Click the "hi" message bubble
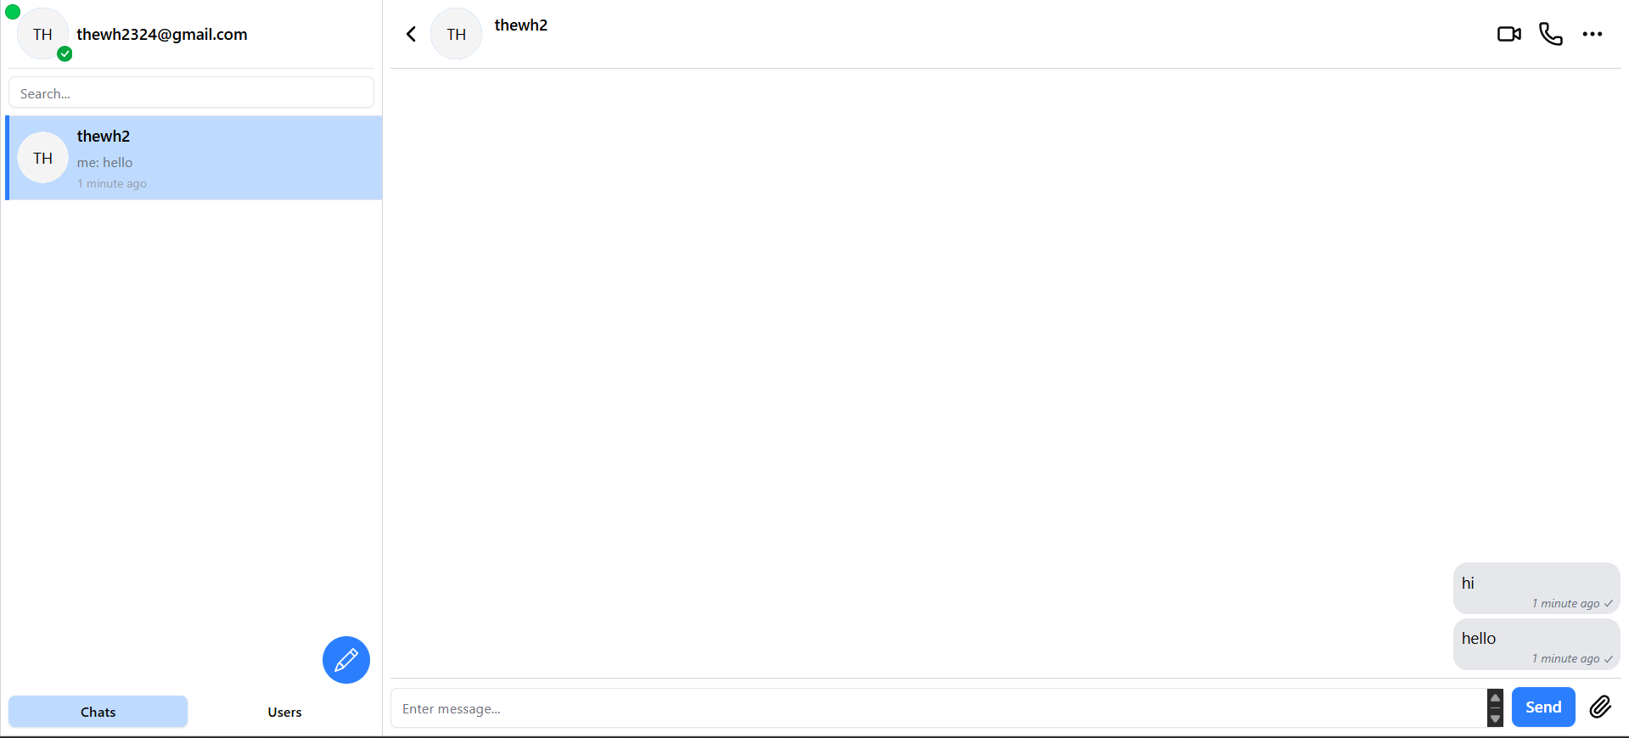Viewport: 1629px width, 738px height. [x=1536, y=588]
